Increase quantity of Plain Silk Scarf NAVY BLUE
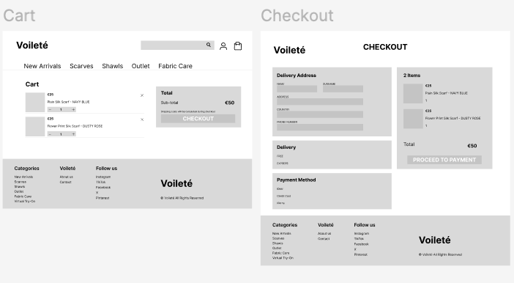The width and height of the screenshot is (514, 283). click(x=73, y=110)
